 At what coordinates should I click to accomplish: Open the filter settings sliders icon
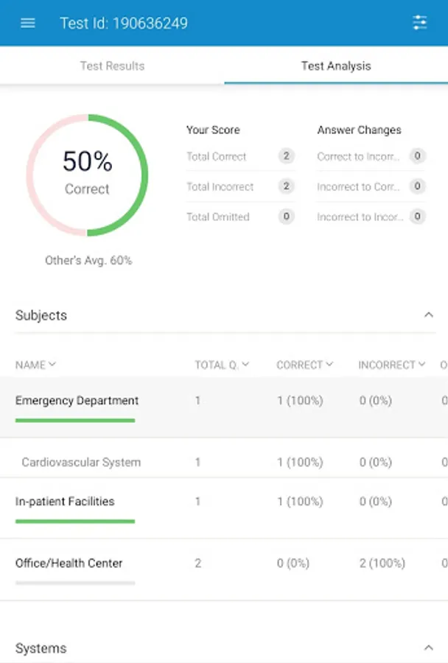pos(420,23)
